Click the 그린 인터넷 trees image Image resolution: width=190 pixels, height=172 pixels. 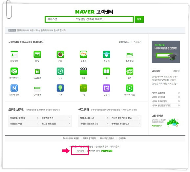[173, 123]
